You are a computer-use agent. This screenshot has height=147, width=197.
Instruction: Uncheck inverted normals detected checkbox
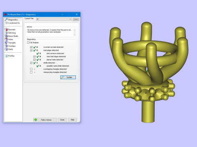coord(31,47)
